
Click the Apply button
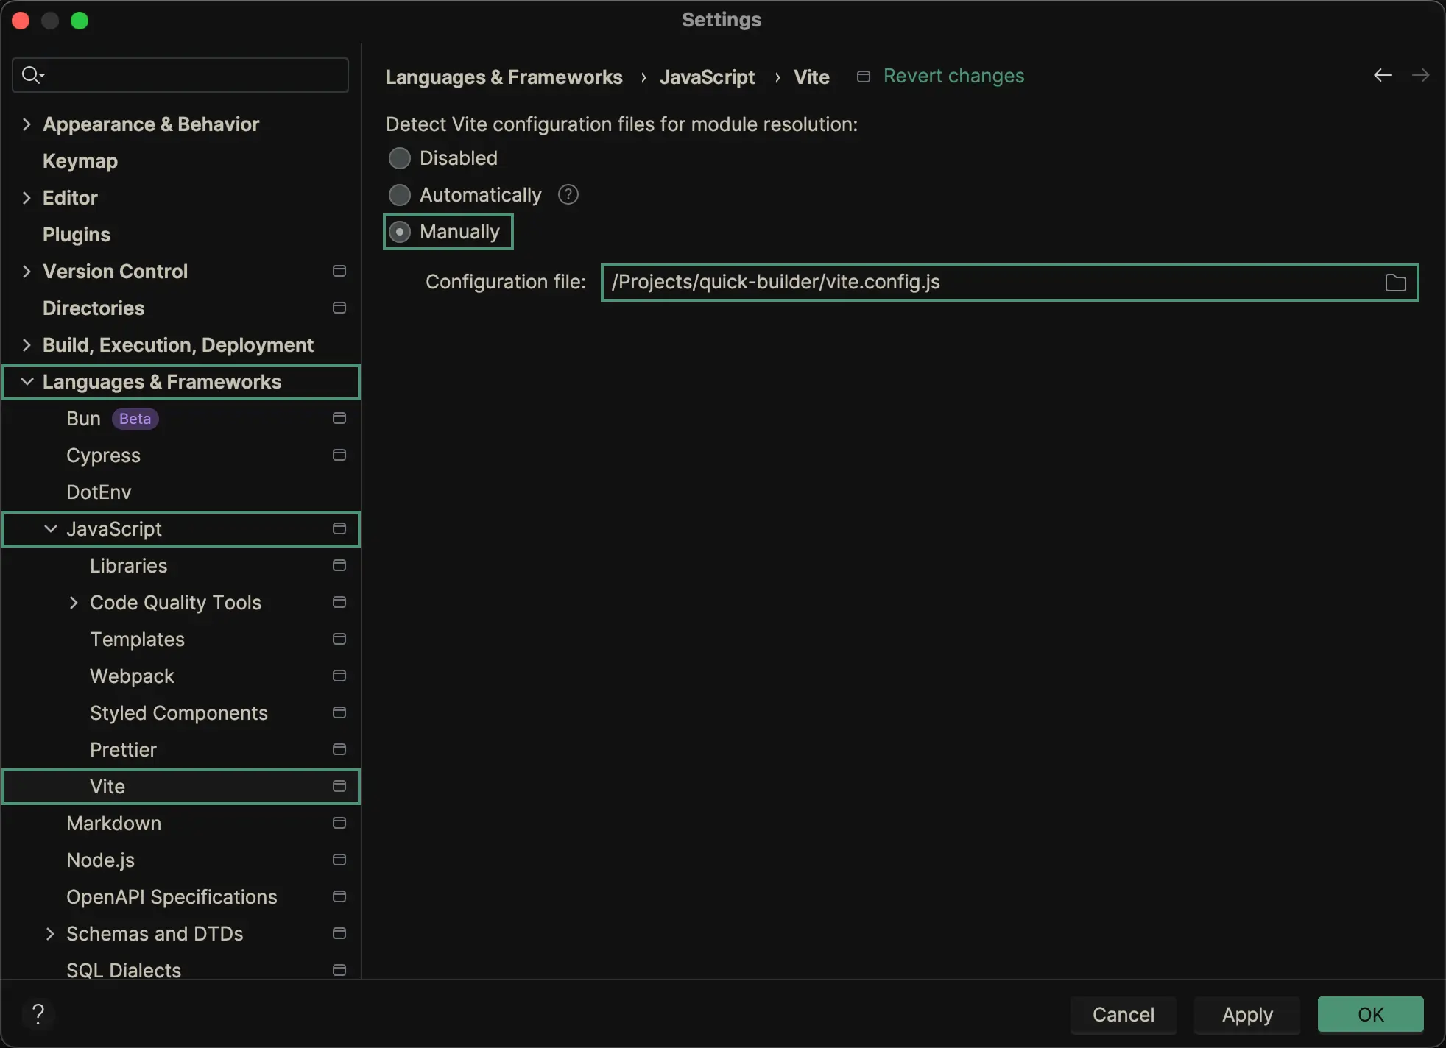[1247, 1014]
